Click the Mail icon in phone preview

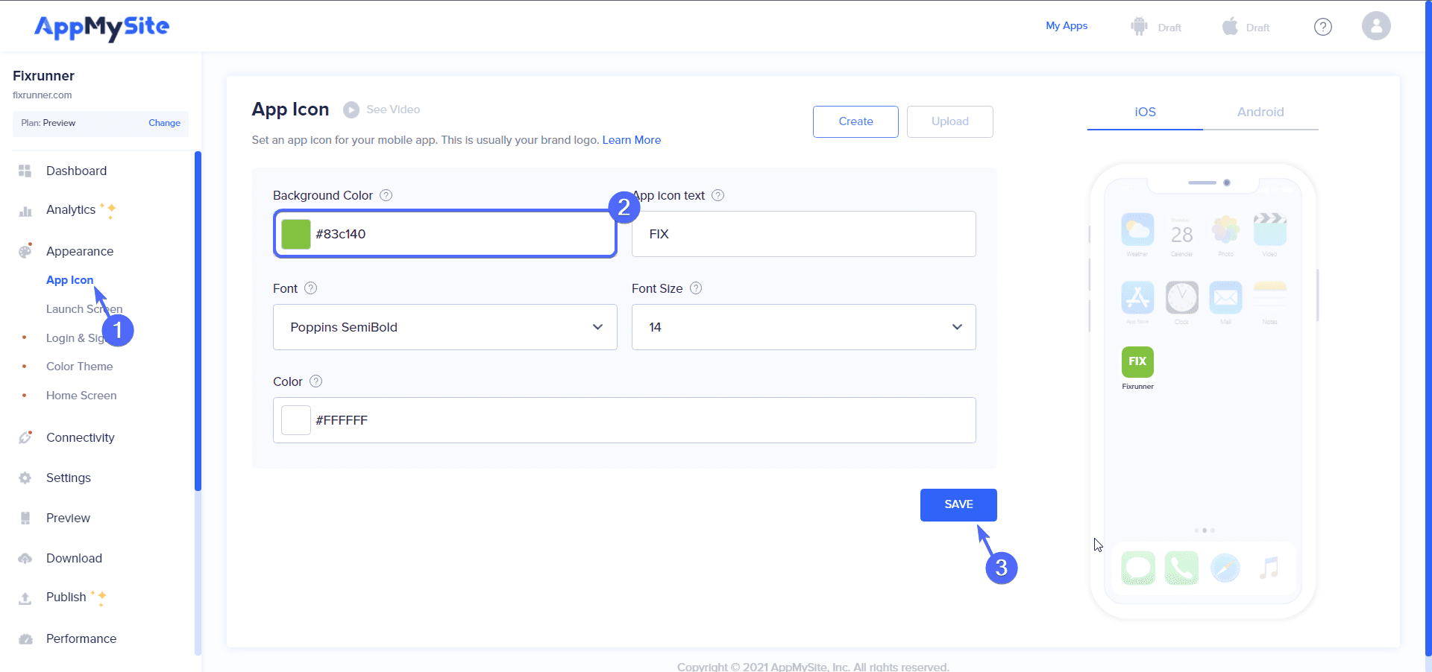[x=1225, y=298]
